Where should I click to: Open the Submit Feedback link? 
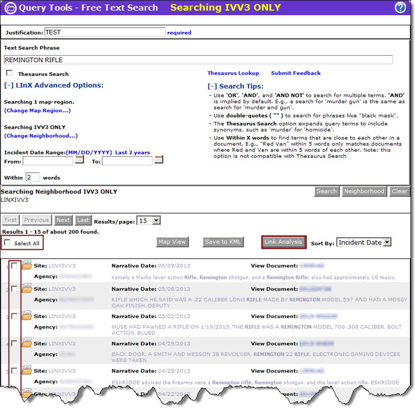295,73
